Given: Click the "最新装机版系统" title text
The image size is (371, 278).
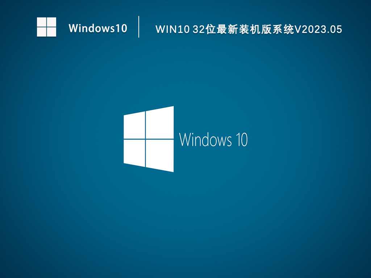Looking at the screenshot, I should click(253, 30).
